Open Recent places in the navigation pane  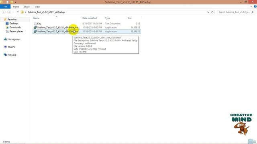[16, 31]
